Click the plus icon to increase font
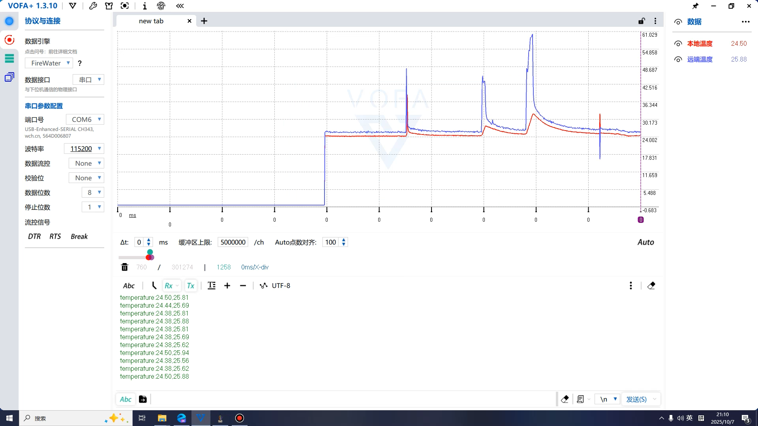758x426 pixels. click(227, 286)
